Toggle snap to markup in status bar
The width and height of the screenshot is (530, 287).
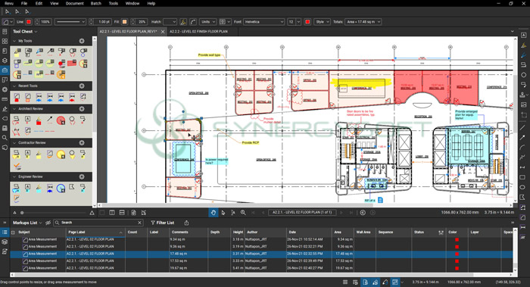click(x=376, y=282)
